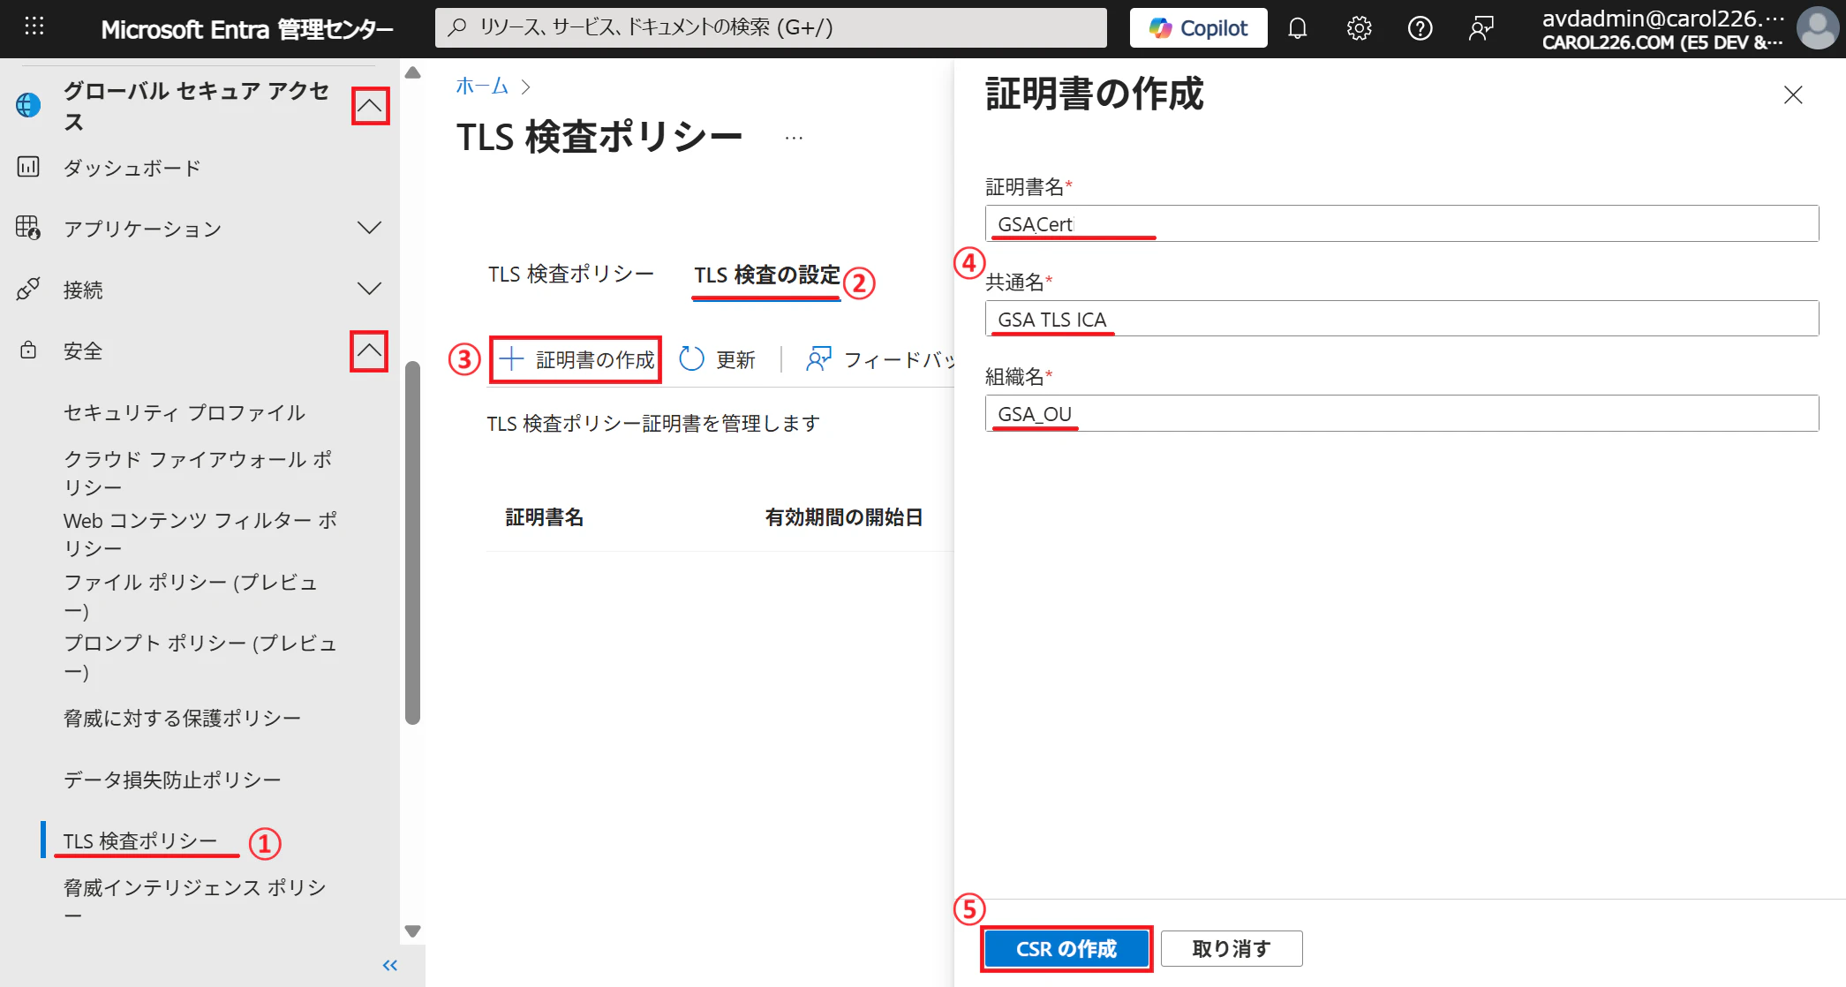Click the 共通名 input field

tap(1400, 319)
